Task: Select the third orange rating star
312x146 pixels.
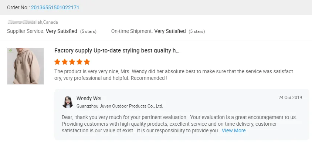Action: pyautogui.click(x=72, y=62)
